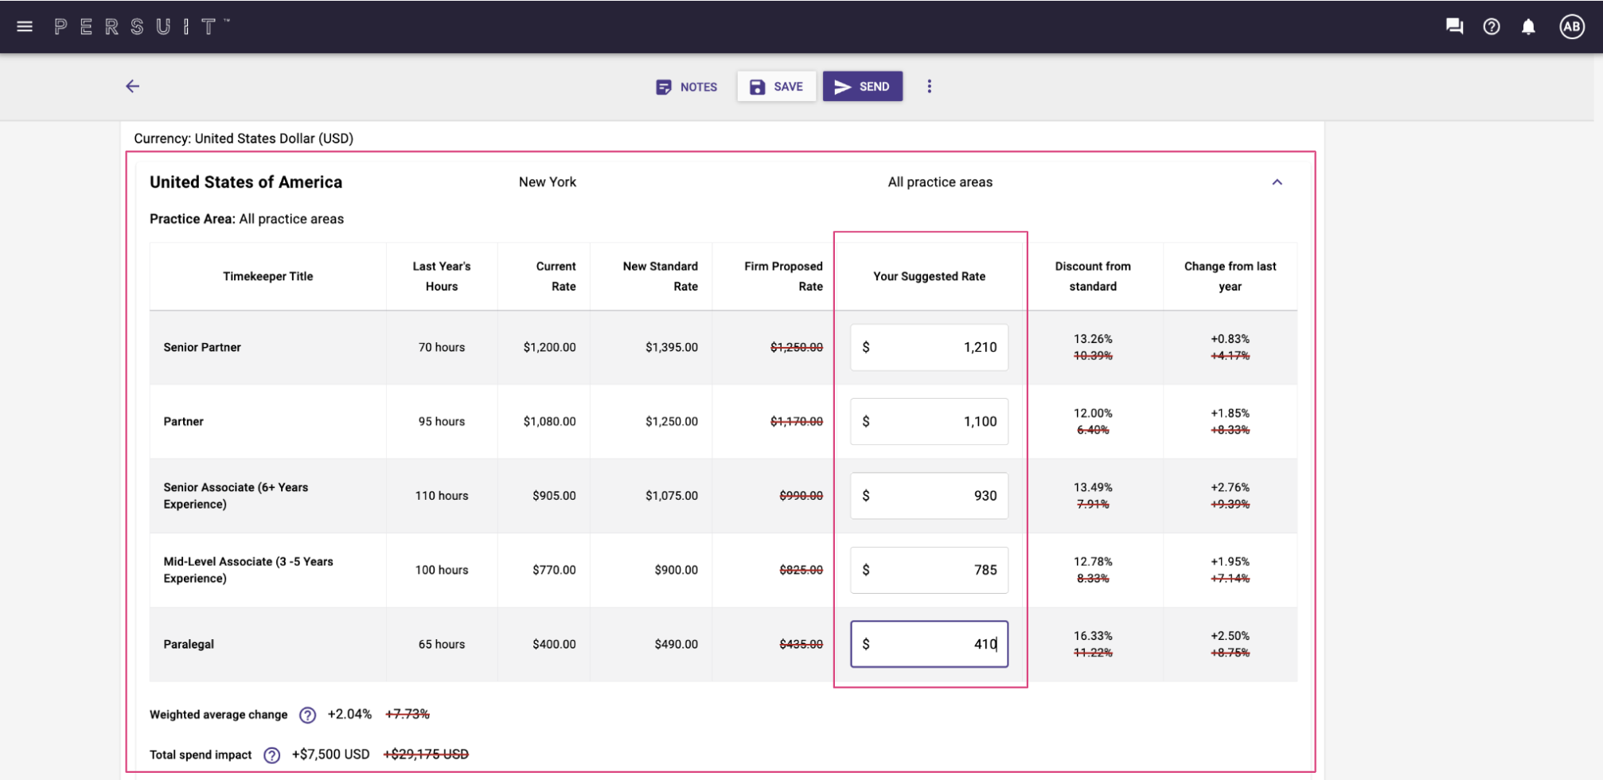
Task: Open the help question mark icon in header
Action: coord(1492,26)
